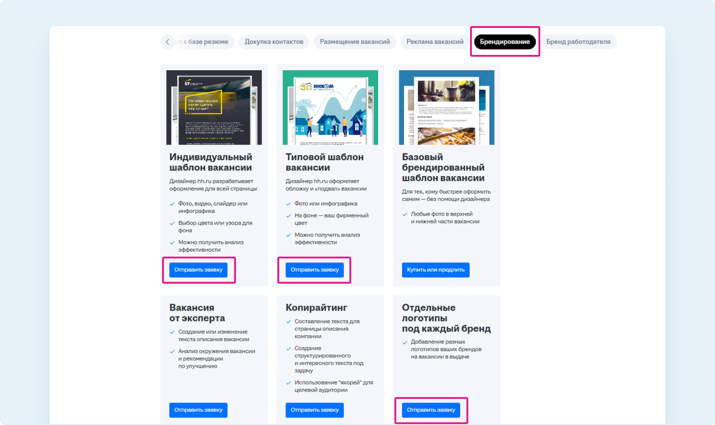Screen dimensions: 715x425
Task: Open the Размещение вакансий tab
Action: [x=355, y=42]
